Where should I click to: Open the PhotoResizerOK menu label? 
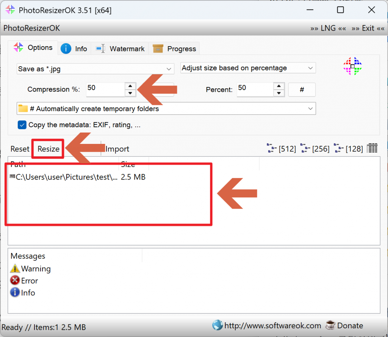(x=32, y=28)
